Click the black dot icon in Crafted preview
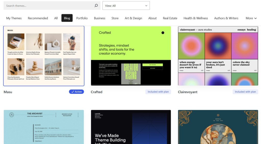 (163, 33)
